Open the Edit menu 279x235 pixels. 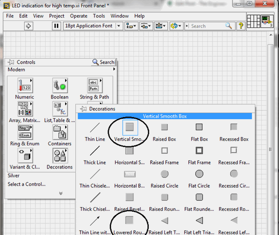[23, 16]
